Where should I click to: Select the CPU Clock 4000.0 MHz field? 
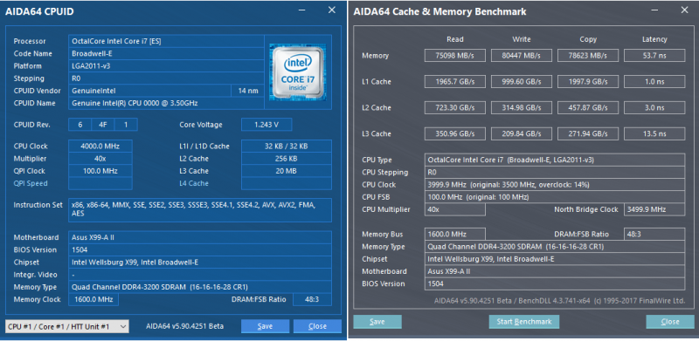click(100, 146)
